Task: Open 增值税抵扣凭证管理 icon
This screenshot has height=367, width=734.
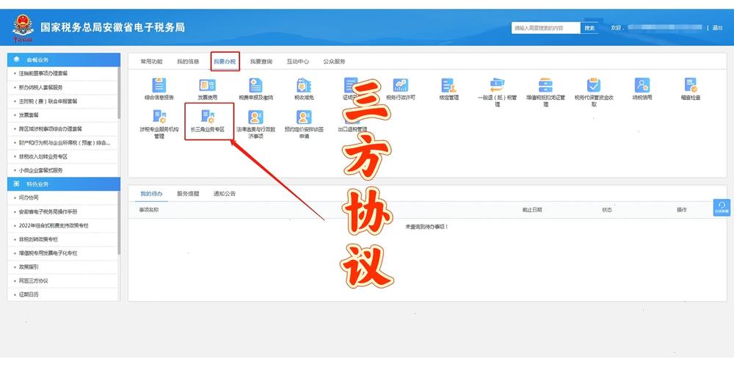Action: click(x=545, y=85)
